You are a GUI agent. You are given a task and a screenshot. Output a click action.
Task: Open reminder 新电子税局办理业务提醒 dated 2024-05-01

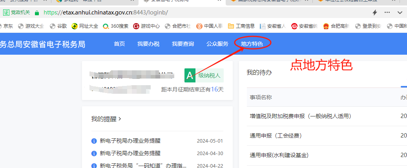point(130,141)
